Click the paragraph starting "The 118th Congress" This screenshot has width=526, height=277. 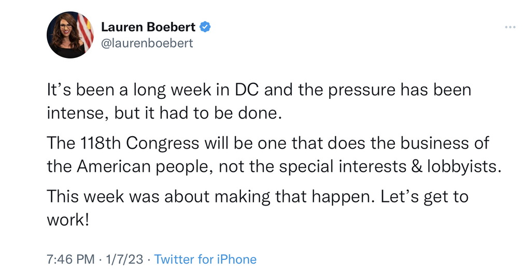pos(274,155)
